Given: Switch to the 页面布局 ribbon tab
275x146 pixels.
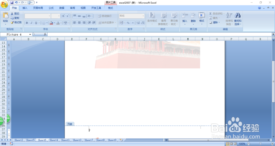Looking at the screenshot, I should [x=38, y=8].
